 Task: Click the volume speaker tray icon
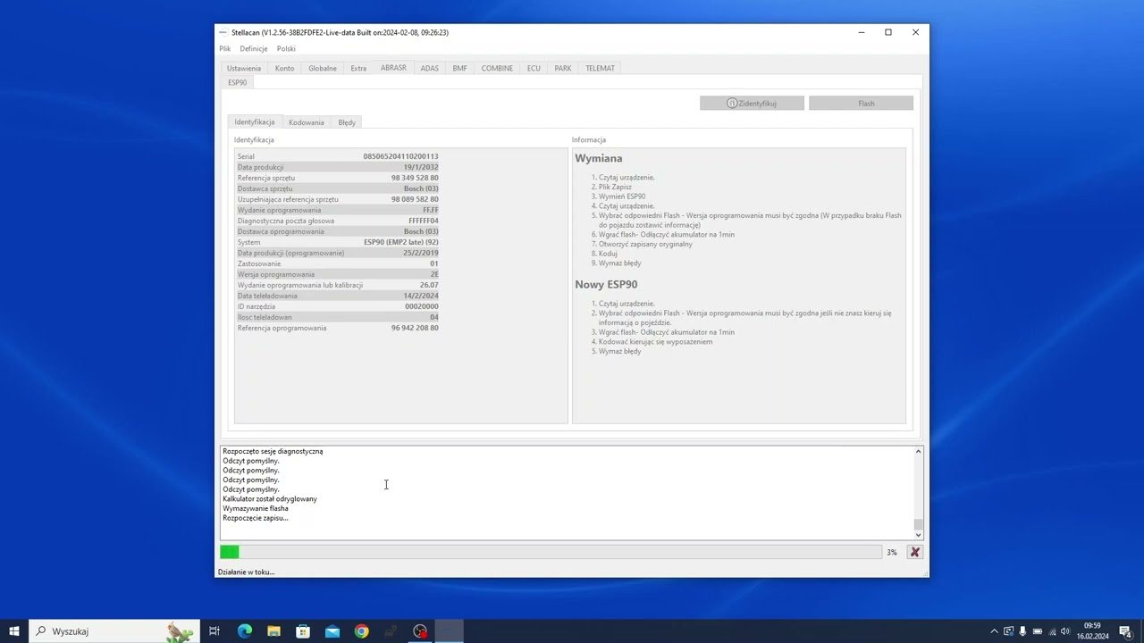[x=1065, y=631]
